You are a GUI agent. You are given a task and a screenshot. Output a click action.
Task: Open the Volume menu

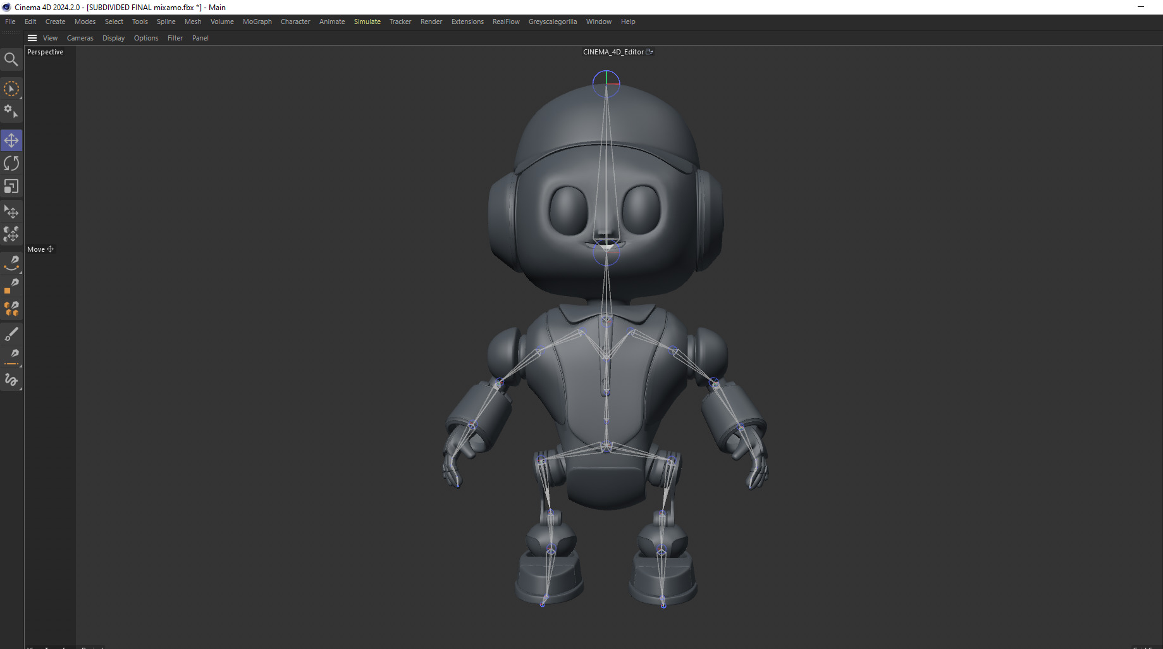point(222,22)
